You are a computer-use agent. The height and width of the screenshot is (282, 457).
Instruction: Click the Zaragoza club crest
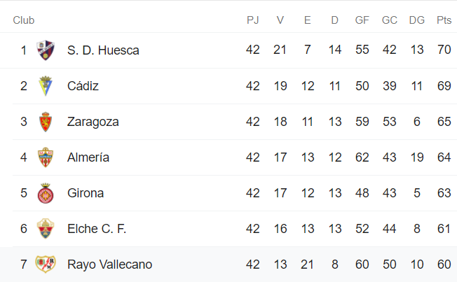[46, 122]
